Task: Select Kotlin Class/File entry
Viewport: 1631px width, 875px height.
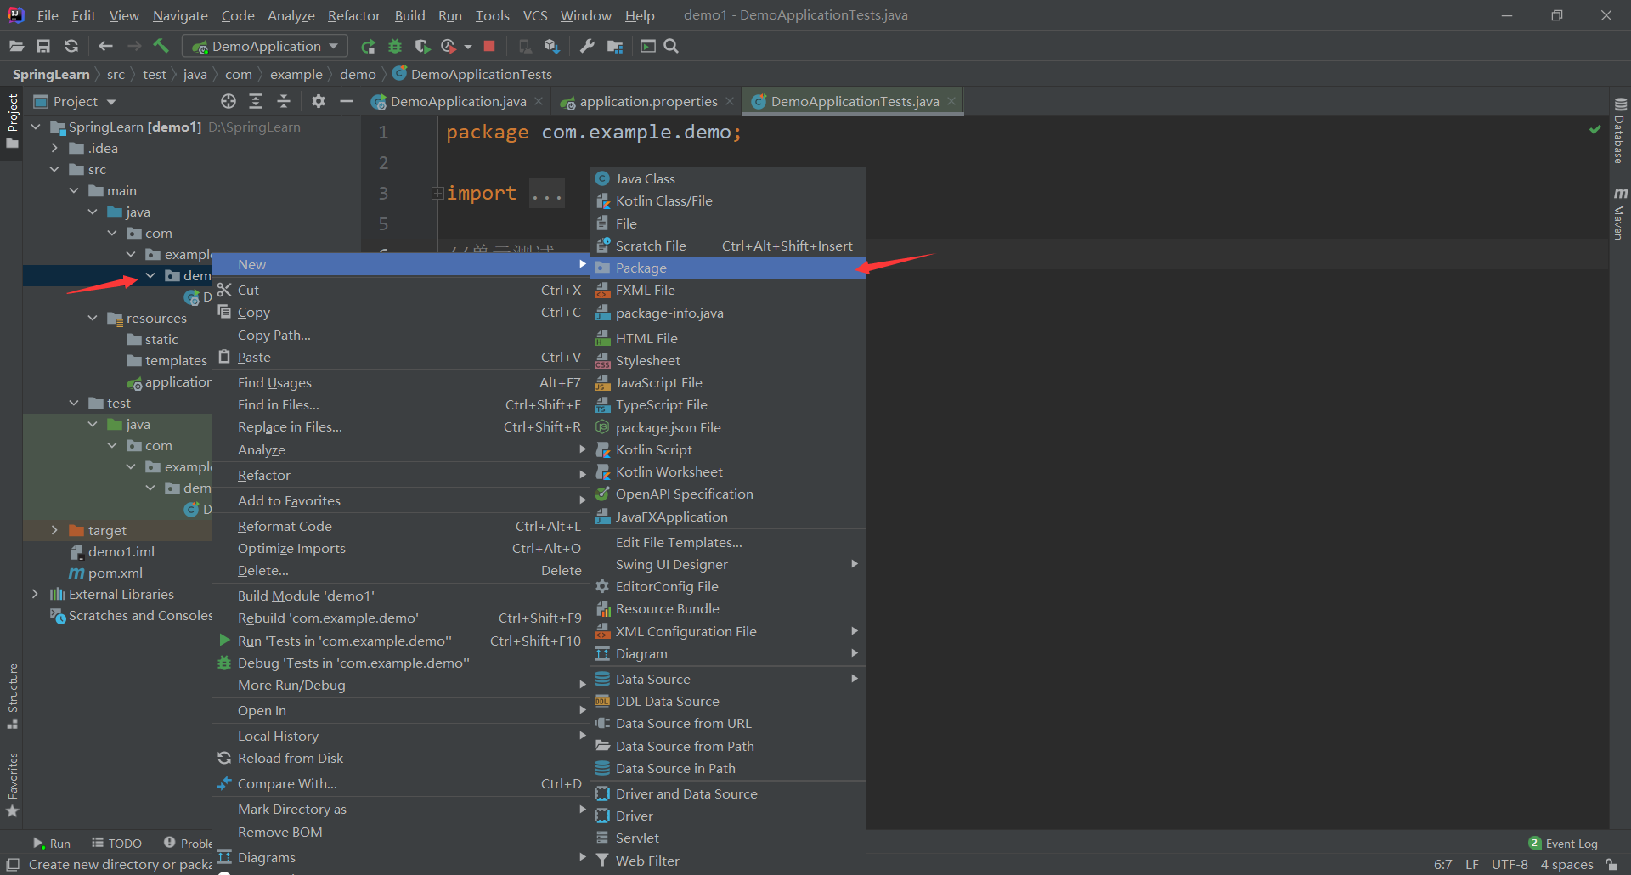Action: (728, 200)
